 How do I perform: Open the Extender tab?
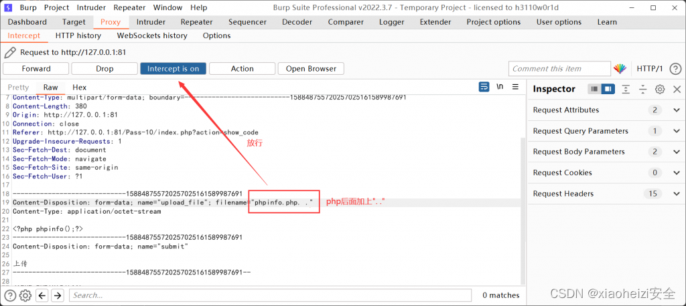point(435,22)
